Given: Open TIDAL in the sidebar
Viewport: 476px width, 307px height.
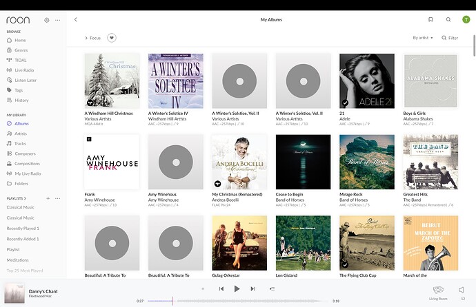Looking at the screenshot, I should pyautogui.click(x=17, y=60).
